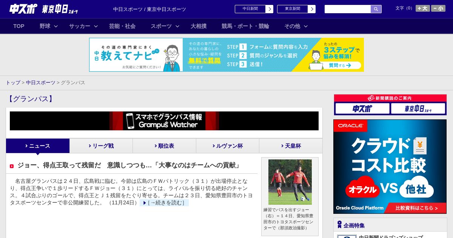Open the ジョー、得点王 article headline
The image size is (453, 238).
click(129, 165)
